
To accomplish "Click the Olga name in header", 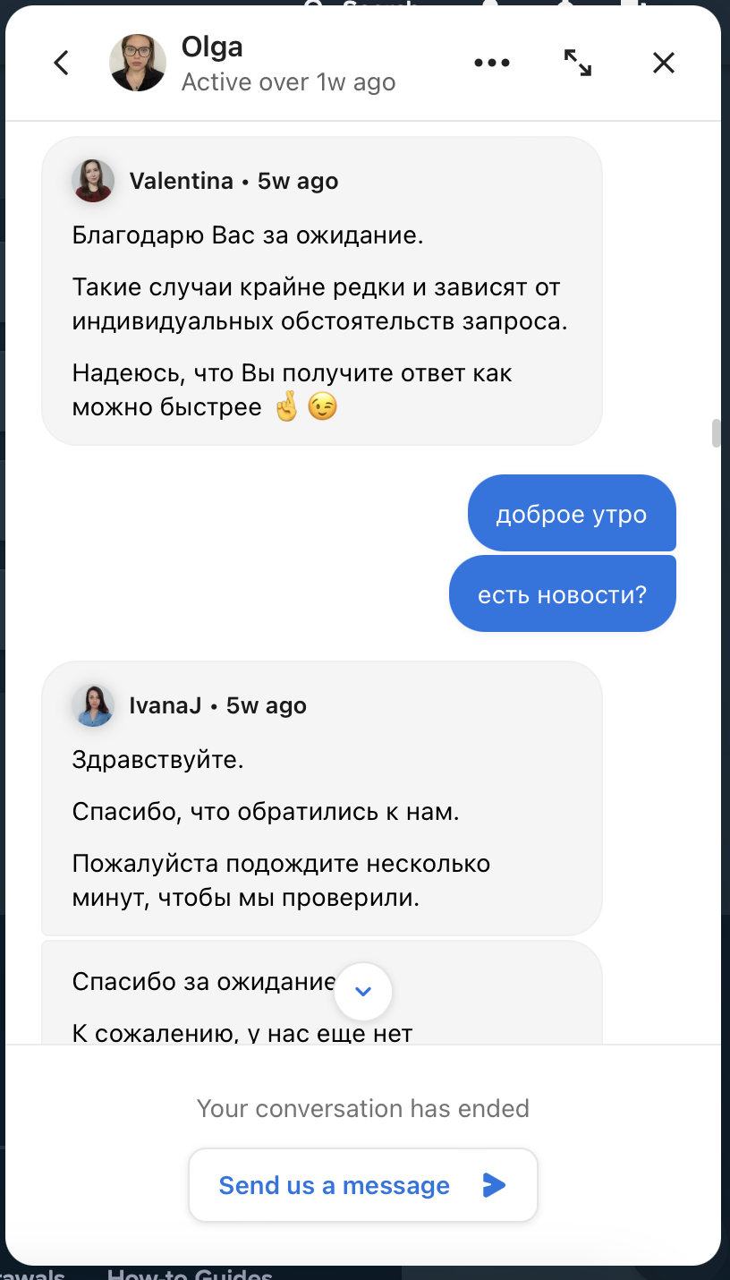I will (212, 47).
